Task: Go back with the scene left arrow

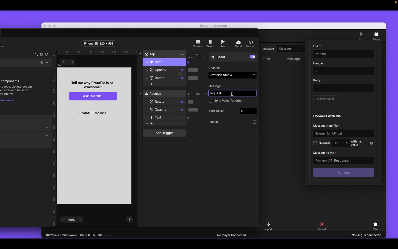Action: pos(64,62)
